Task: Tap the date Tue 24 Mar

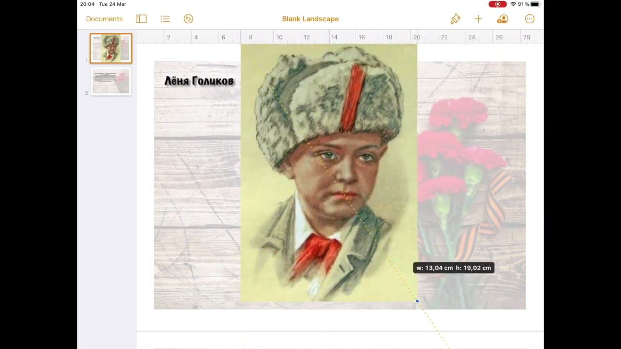Action: tap(113, 4)
